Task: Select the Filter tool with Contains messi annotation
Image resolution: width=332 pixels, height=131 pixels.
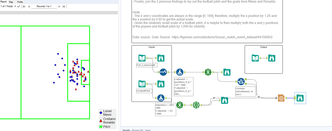Action: tap(241, 81)
